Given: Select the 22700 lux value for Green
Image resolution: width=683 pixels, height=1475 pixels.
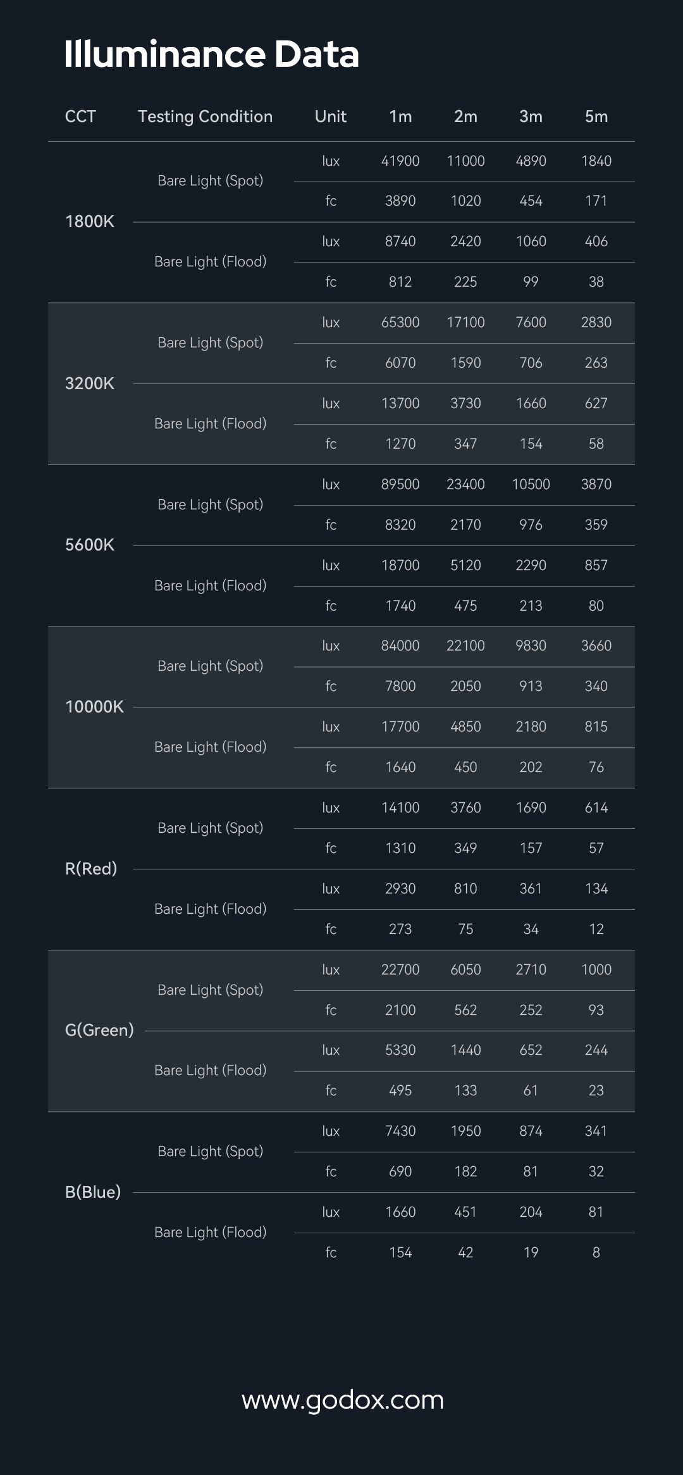Looking at the screenshot, I should pyautogui.click(x=400, y=969).
